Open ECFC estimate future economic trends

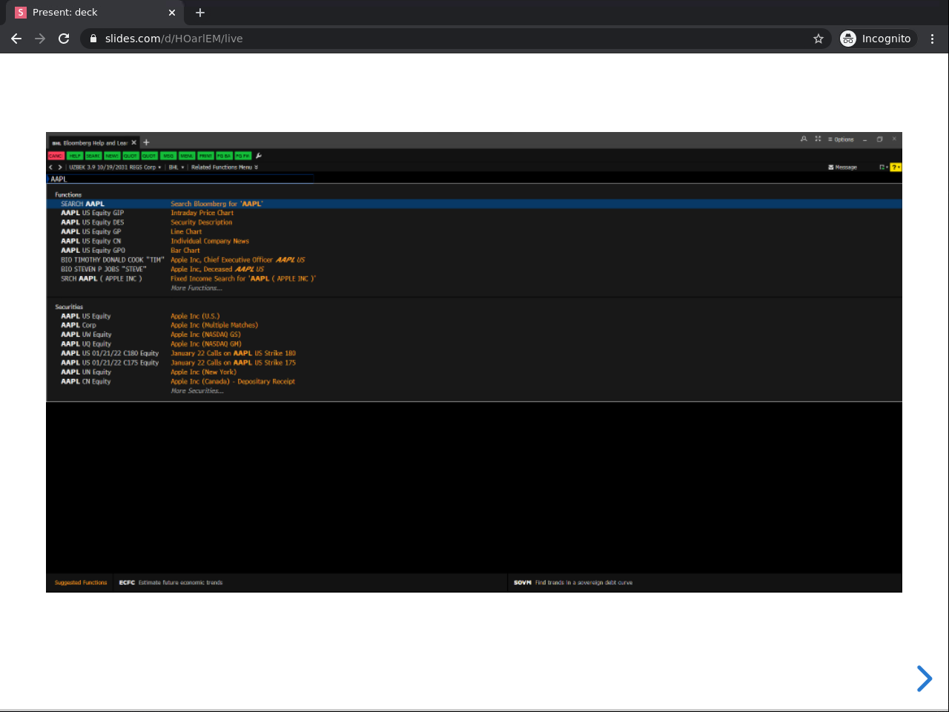171,582
